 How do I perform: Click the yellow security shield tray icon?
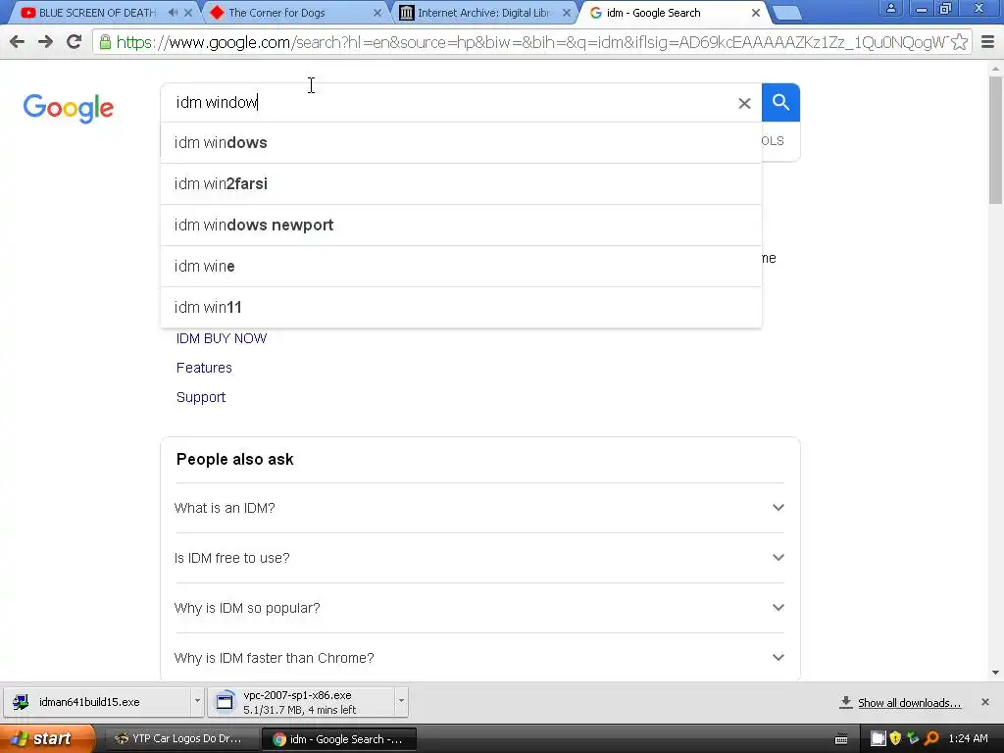click(895, 738)
